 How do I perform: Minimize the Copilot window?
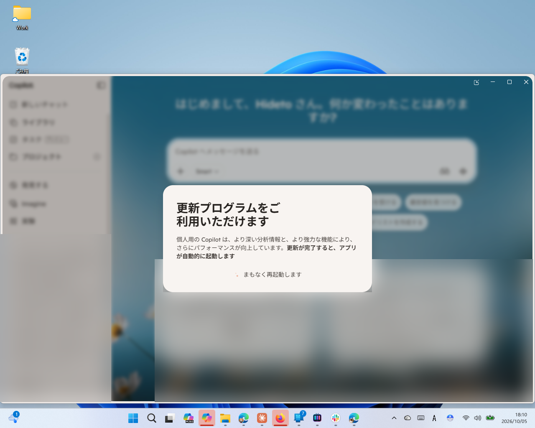[493, 82]
